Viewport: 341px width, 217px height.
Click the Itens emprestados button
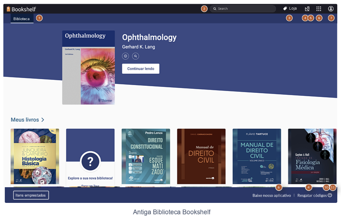(x=31, y=195)
